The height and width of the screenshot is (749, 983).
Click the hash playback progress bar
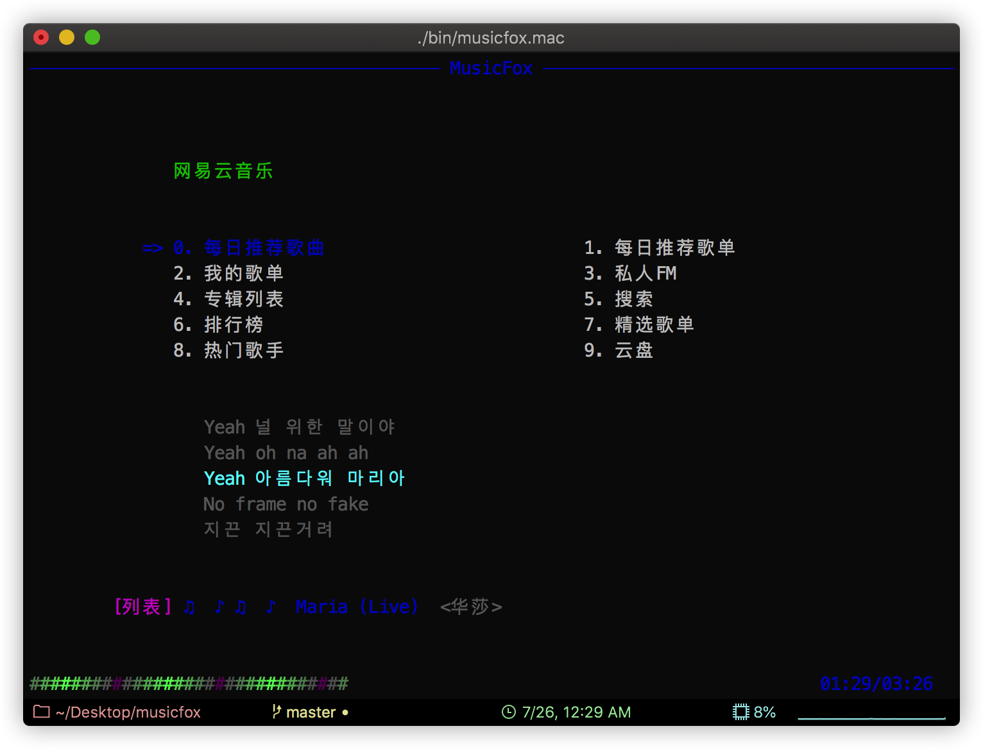[x=189, y=684]
